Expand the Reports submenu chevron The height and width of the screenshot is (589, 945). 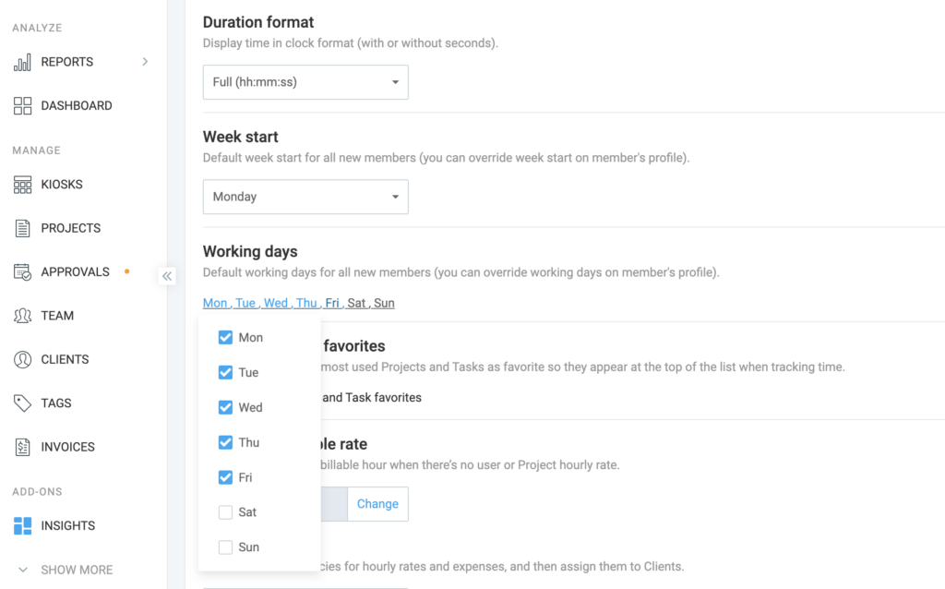pos(145,62)
